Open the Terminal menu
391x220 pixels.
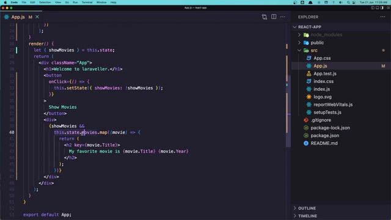click(87, 2)
